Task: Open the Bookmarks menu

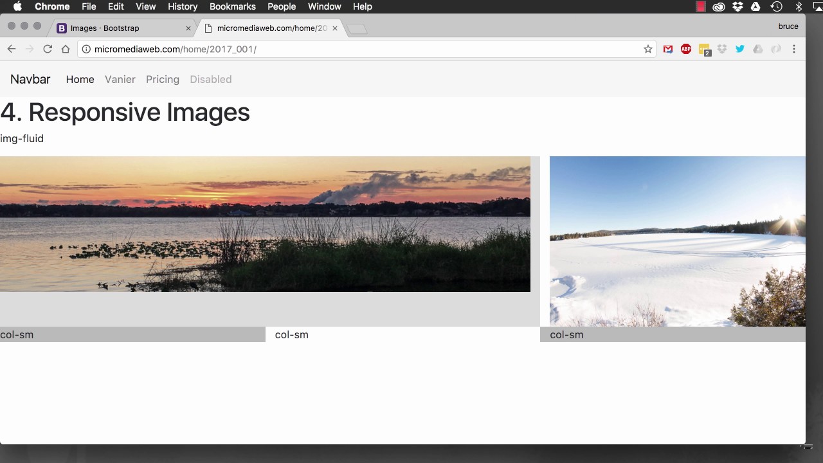Action: click(x=232, y=6)
